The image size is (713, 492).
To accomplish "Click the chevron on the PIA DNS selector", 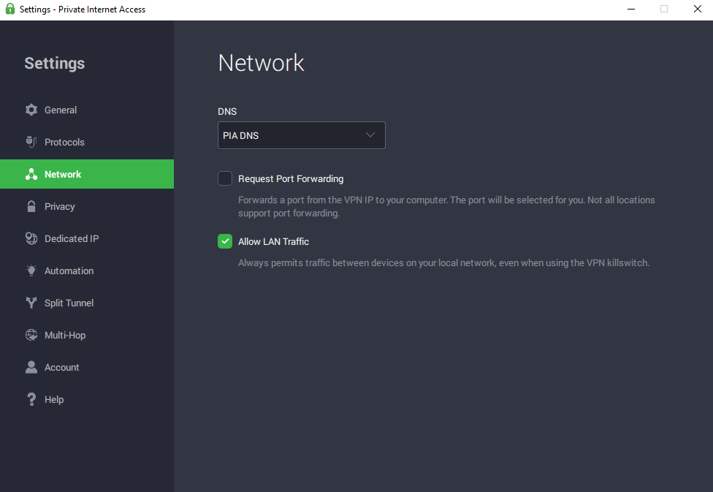I will pos(370,135).
